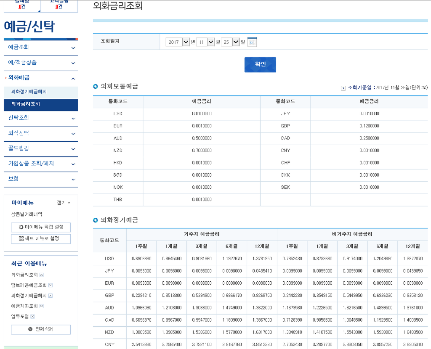Open the month dropdown showing 11
The height and width of the screenshot is (349, 431).
(205, 42)
